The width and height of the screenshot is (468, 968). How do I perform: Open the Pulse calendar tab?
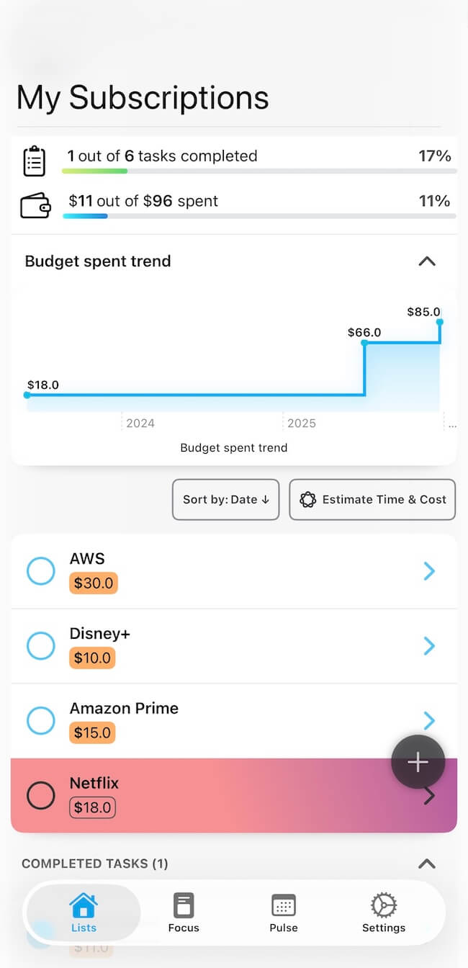pos(284,913)
